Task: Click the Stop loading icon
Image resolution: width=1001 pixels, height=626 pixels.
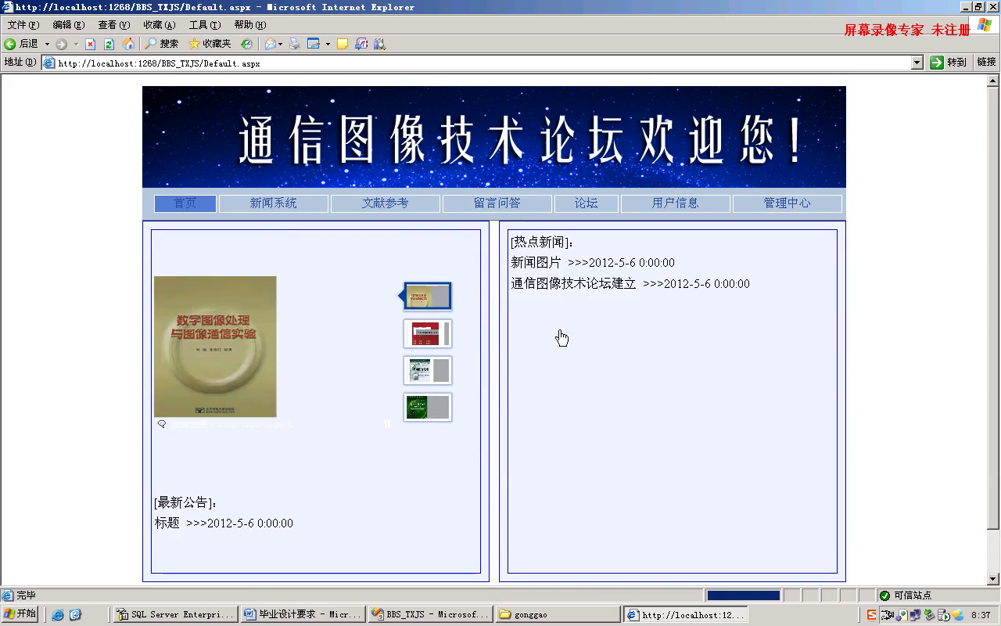Action: [x=90, y=44]
